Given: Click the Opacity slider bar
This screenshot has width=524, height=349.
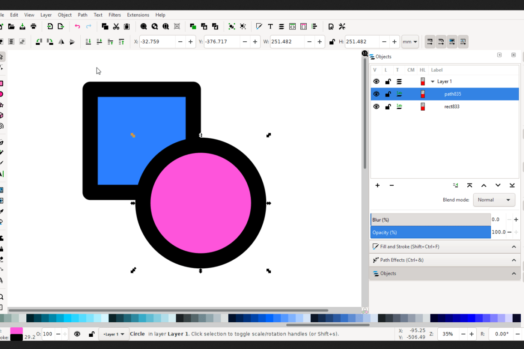Looking at the screenshot, I should tap(430, 232).
